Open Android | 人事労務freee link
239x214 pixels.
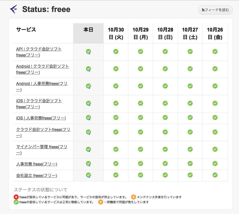click(x=42, y=86)
